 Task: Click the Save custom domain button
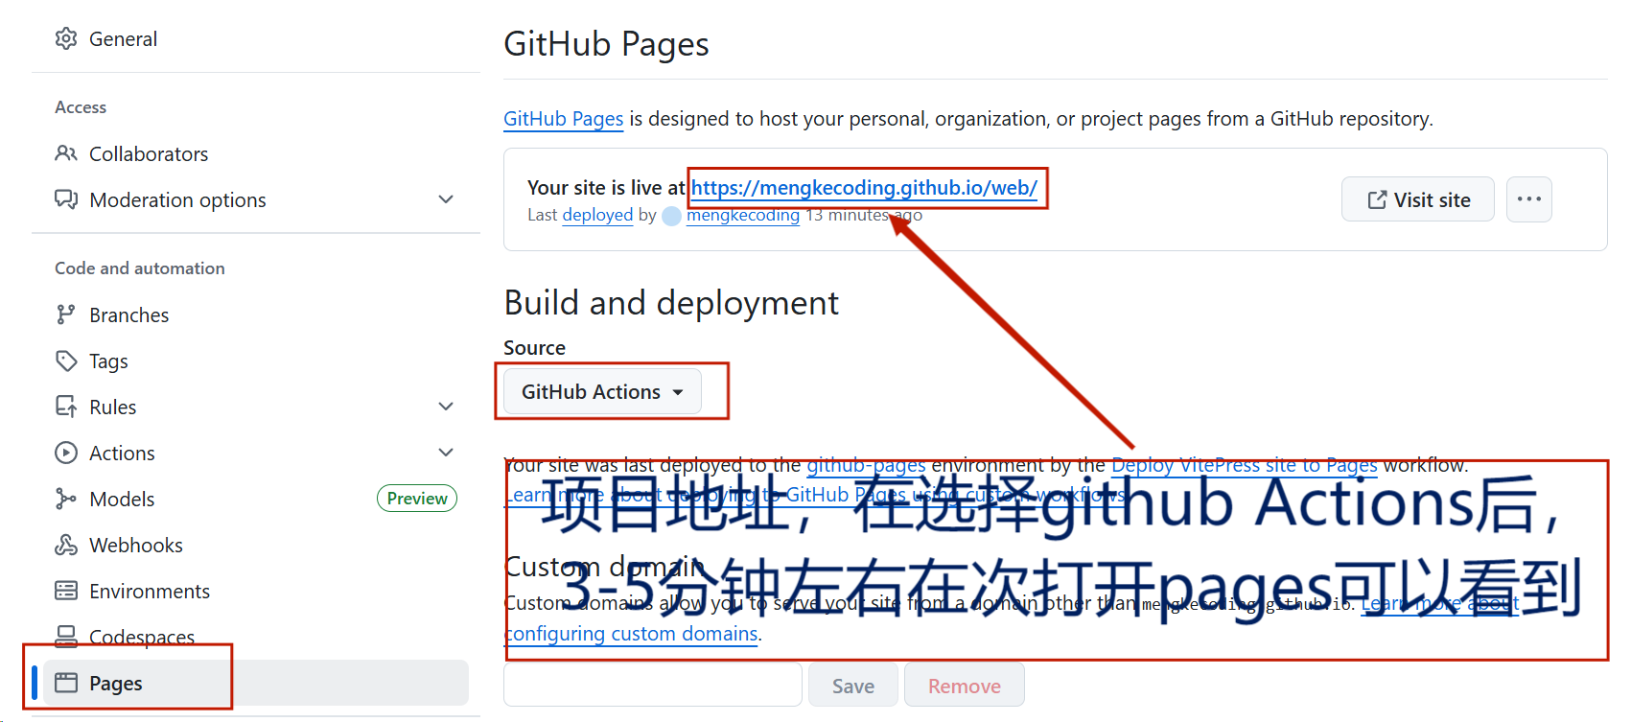pos(852,686)
